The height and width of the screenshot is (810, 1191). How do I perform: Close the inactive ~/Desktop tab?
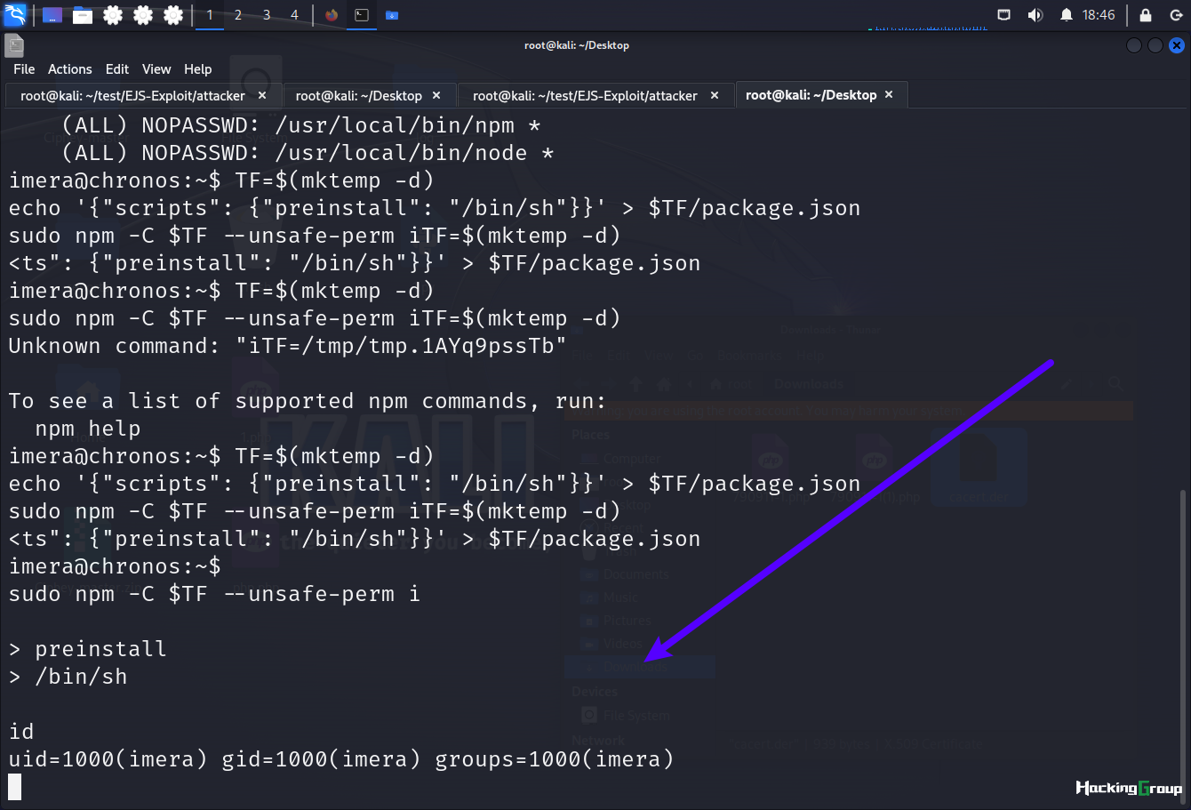click(x=436, y=95)
